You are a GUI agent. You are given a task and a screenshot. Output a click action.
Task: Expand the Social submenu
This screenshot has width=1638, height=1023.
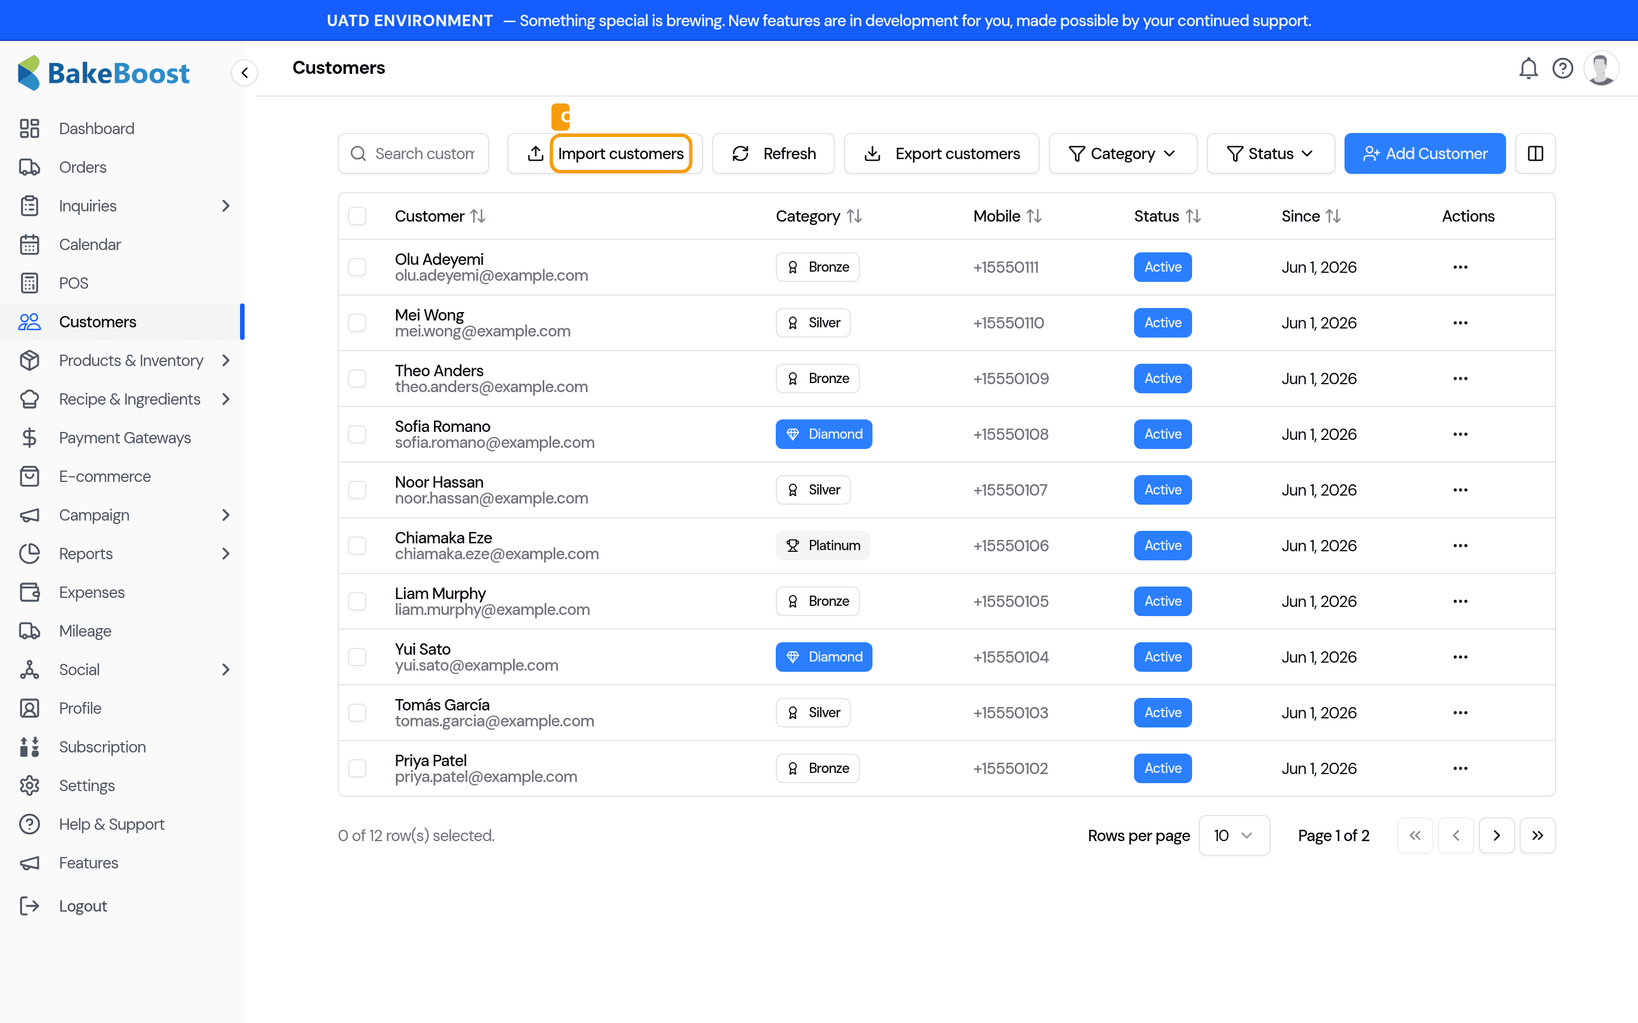point(226,670)
